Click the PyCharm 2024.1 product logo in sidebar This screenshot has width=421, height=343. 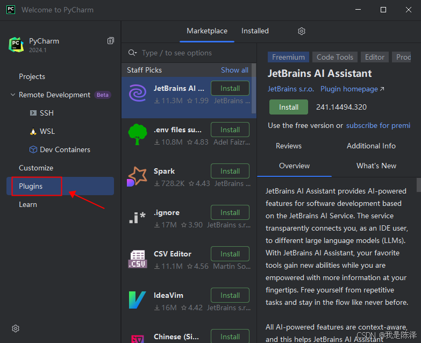click(16, 45)
